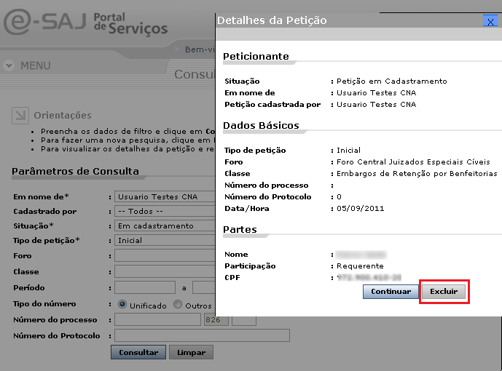
Task: Close the Detalhes da Petição dialog
Action: [490, 21]
